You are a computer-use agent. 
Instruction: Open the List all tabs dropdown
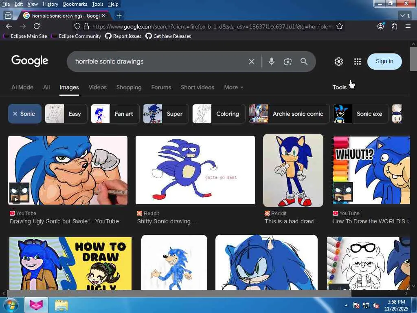(405, 16)
